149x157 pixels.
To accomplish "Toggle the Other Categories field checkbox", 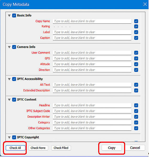I will tap(136, 128).
